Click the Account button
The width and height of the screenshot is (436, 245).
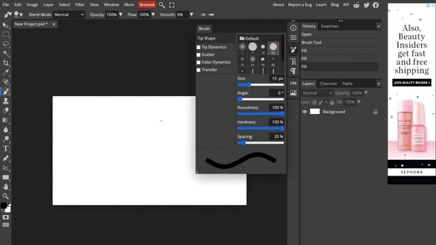click(147, 5)
